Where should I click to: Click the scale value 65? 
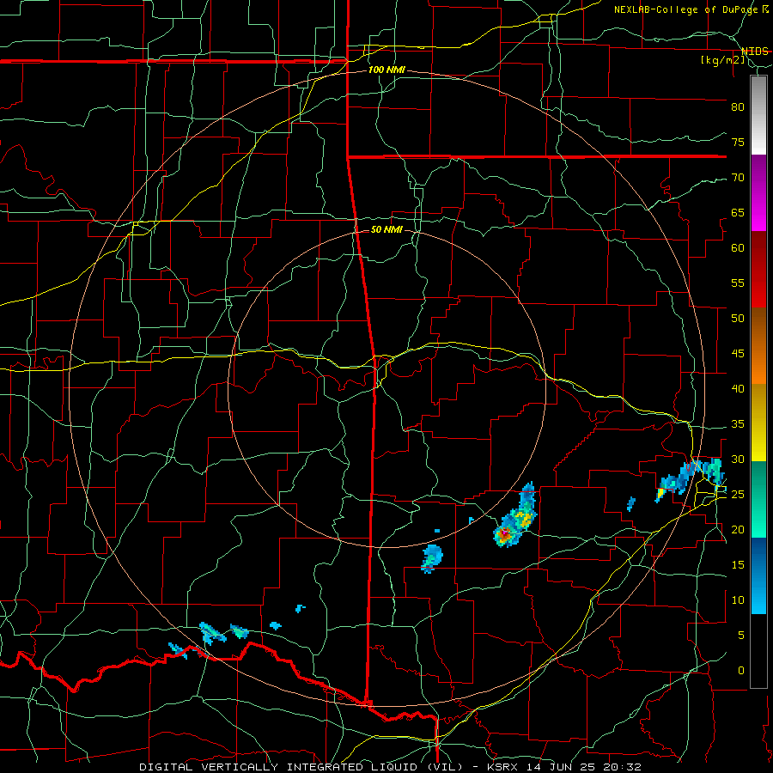click(x=738, y=212)
